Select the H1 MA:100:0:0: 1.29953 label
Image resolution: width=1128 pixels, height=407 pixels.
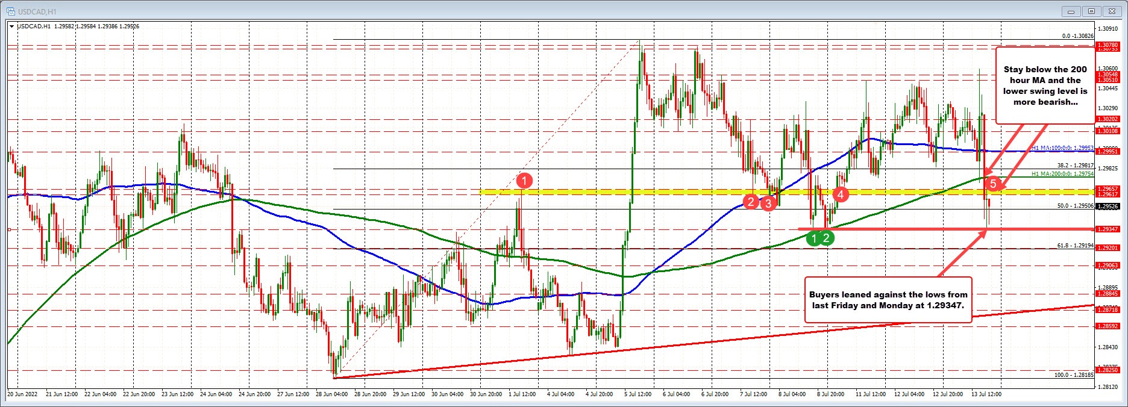pyautogui.click(x=1062, y=148)
